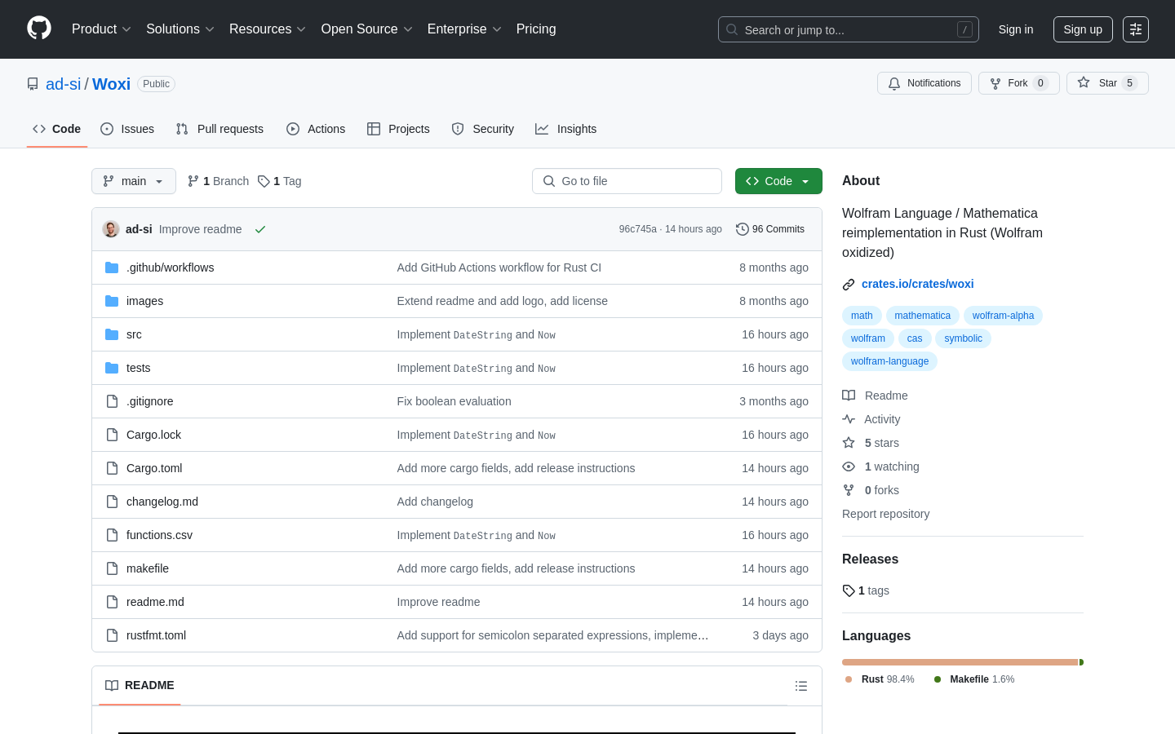Click the tests folder icon

tap(112, 368)
